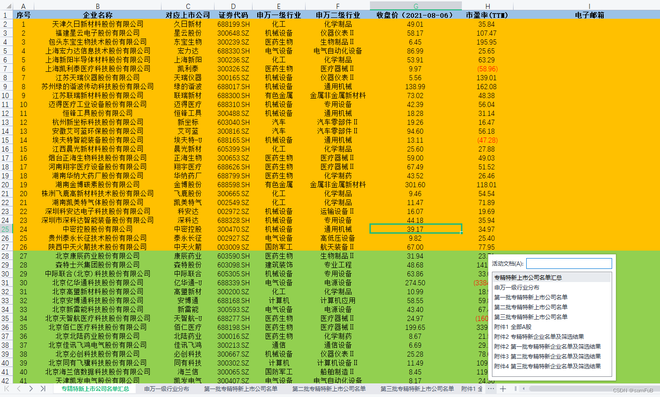
Task: Click the 申万一级行业 header cell
Action: point(279,15)
